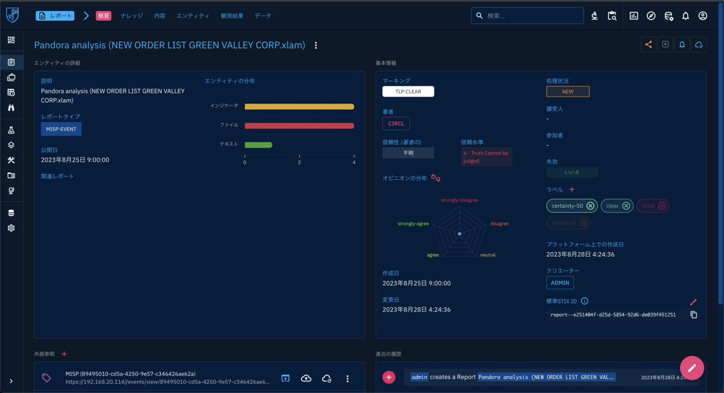The height and width of the screenshot is (393, 724).
Task: Open the MISP external reference row
Action: [x=200, y=378]
